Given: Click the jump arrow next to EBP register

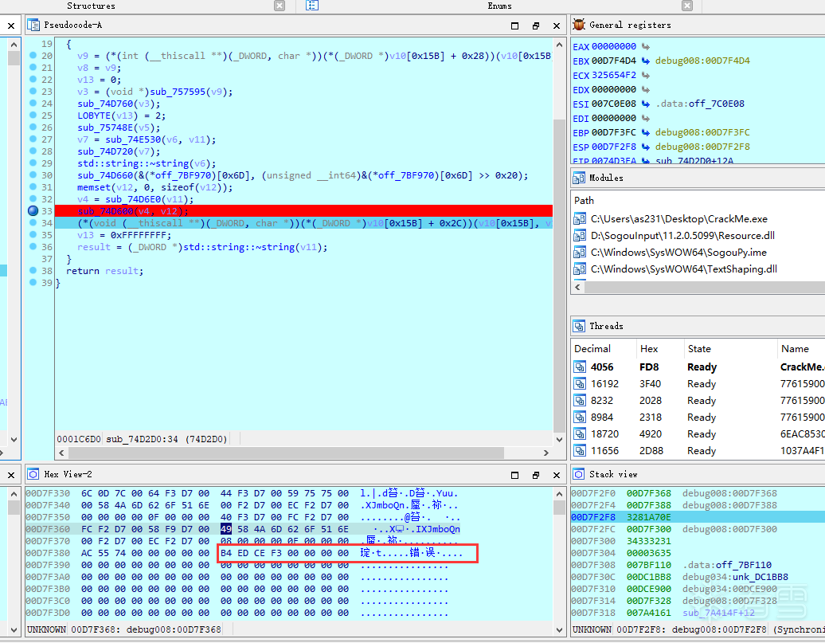Looking at the screenshot, I should tap(646, 132).
